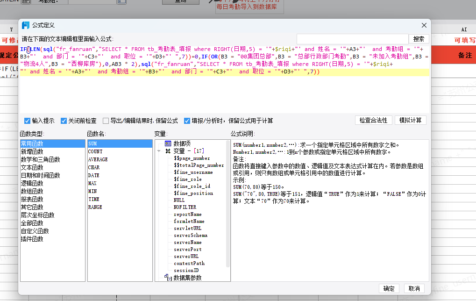Close the 公式定义 dialog with X

click(x=424, y=25)
